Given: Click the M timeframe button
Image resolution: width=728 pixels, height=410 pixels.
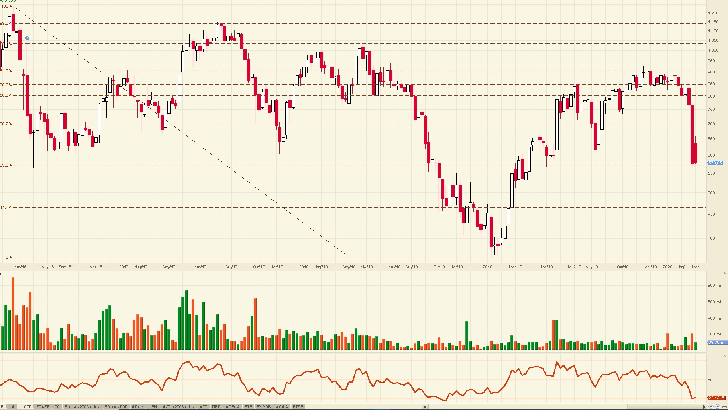Looking at the screenshot, I should (x=12, y=407).
